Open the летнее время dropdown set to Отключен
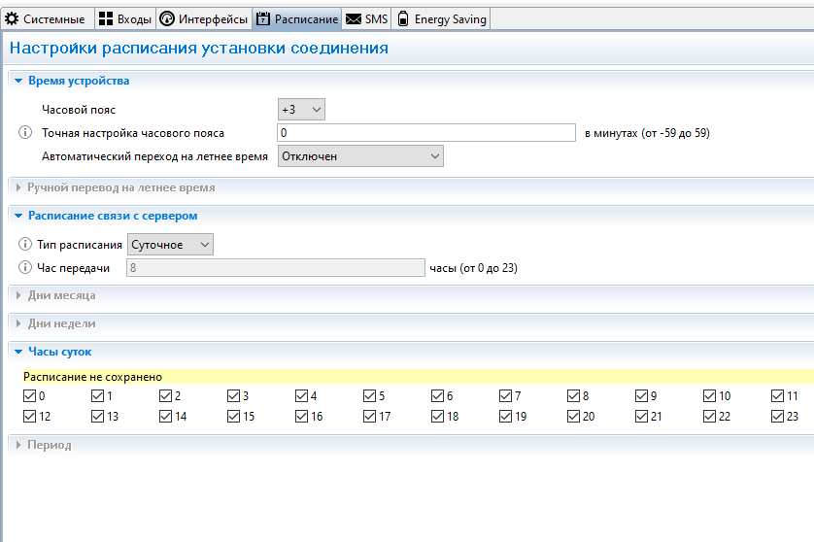Screen dimensions: 814x542 pyautogui.click(x=360, y=156)
